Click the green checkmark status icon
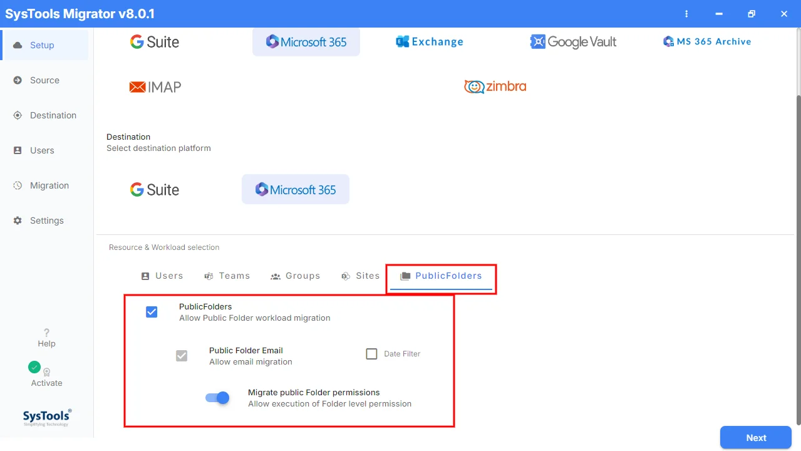The height and width of the screenshot is (451, 801). pyautogui.click(x=34, y=367)
